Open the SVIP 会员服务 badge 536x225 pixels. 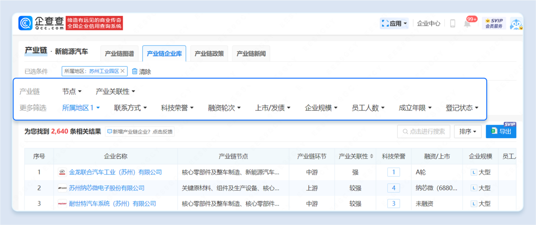[x=494, y=23]
